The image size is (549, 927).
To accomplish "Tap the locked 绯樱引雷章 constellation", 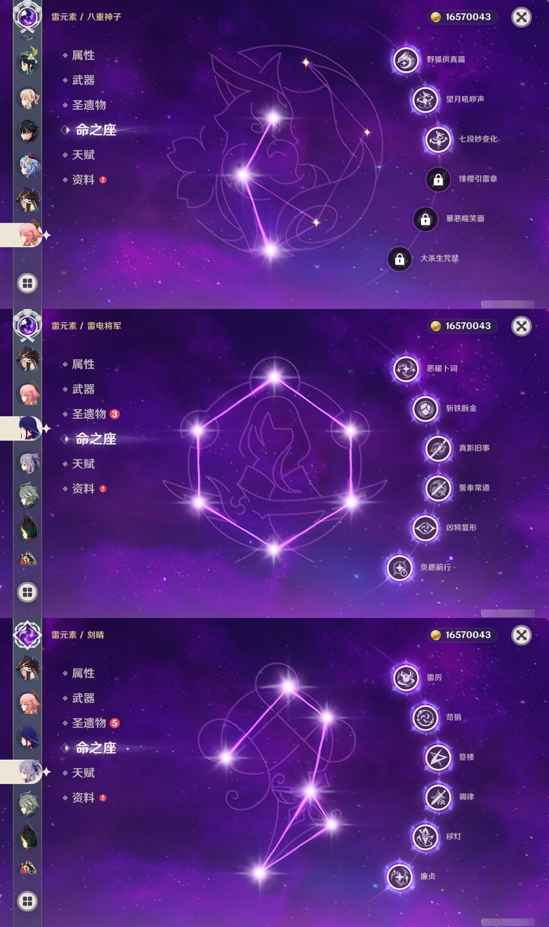I will 438,179.
